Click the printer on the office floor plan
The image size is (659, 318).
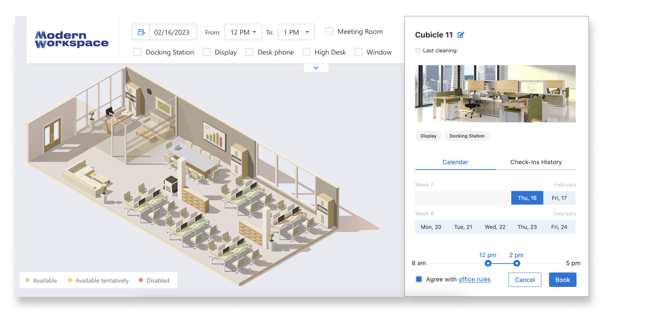click(x=172, y=184)
